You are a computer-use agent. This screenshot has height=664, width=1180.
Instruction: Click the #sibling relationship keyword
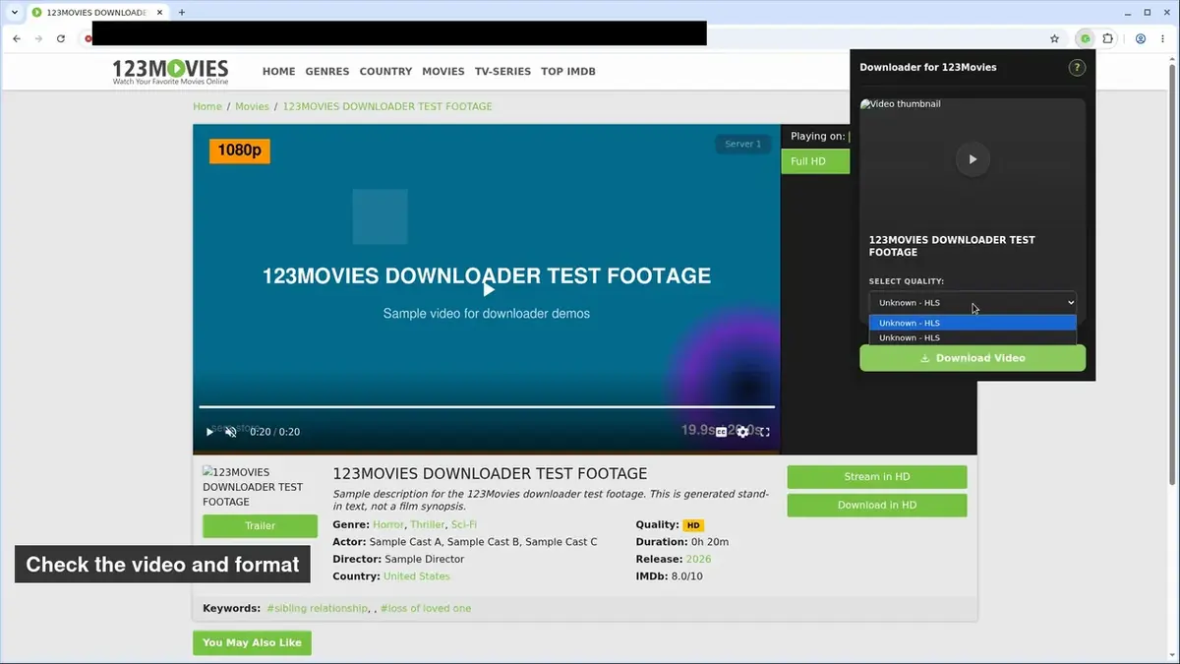[x=317, y=608]
